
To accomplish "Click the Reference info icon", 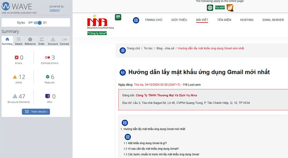I will [x=30, y=39].
